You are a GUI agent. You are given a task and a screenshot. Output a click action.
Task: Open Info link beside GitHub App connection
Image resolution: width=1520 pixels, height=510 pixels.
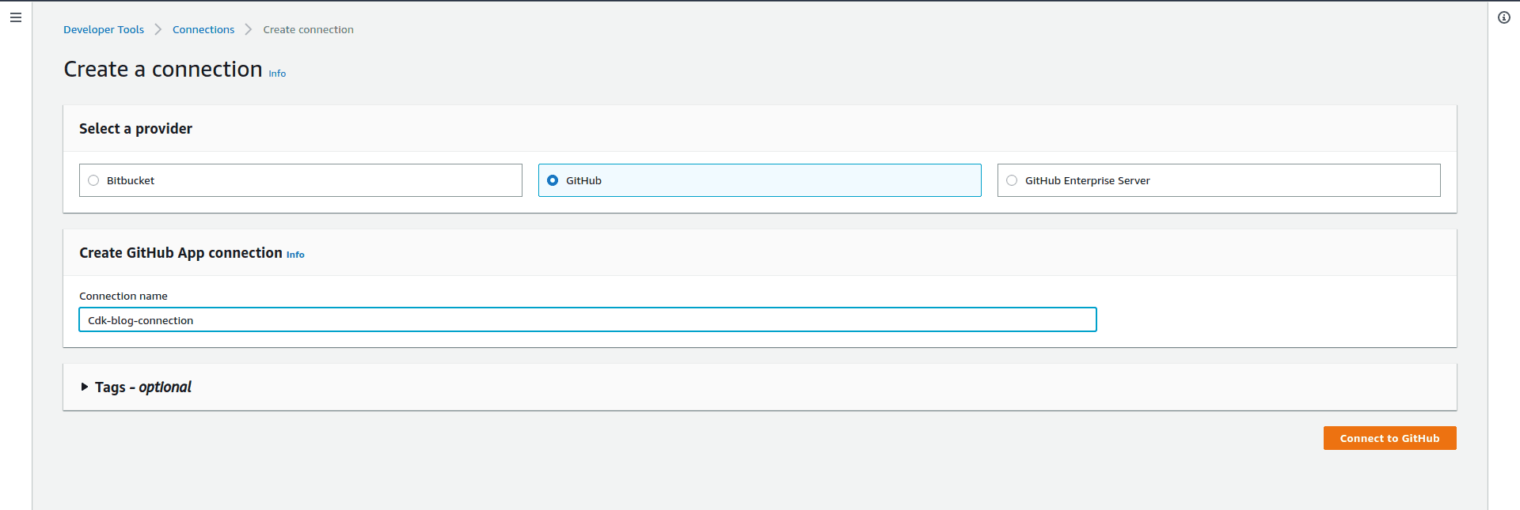[x=295, y=255]
